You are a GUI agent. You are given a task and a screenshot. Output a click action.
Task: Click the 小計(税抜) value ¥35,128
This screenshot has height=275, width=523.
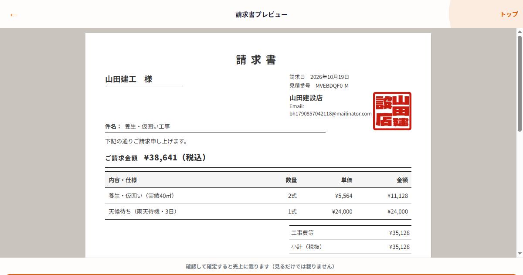click(x=399, y=247)
